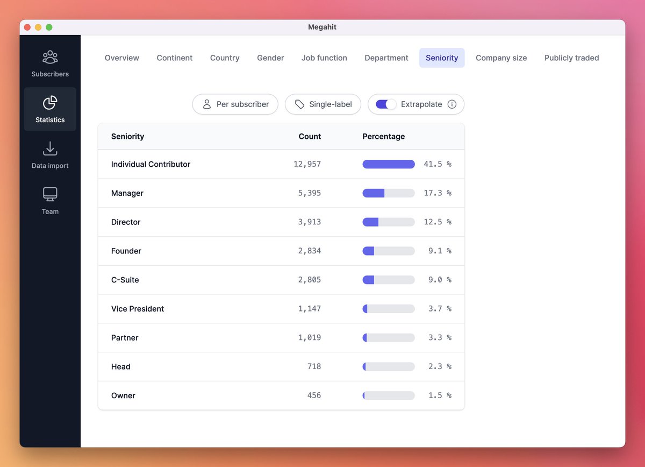
Task: Open the Team monitor icon
Action: point(50,194)
